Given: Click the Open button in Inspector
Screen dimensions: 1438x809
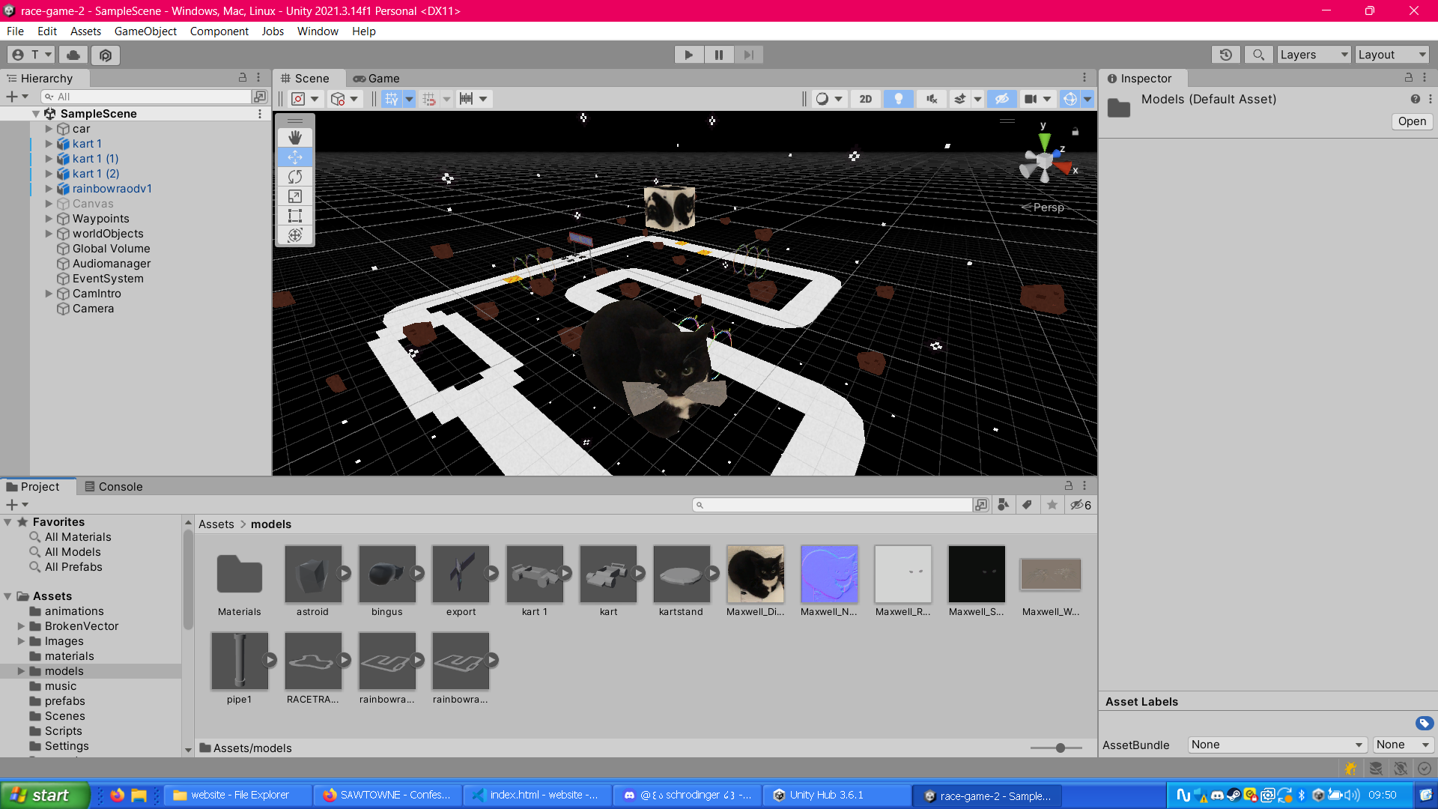Looking at the screenshot, I should click(1412, 121).
